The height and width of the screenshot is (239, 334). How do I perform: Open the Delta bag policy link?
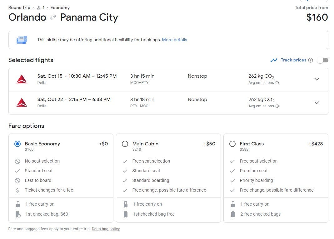(106, 229)
